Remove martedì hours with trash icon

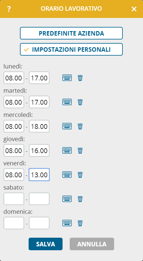pyautogui.click(x=80, y=102)
